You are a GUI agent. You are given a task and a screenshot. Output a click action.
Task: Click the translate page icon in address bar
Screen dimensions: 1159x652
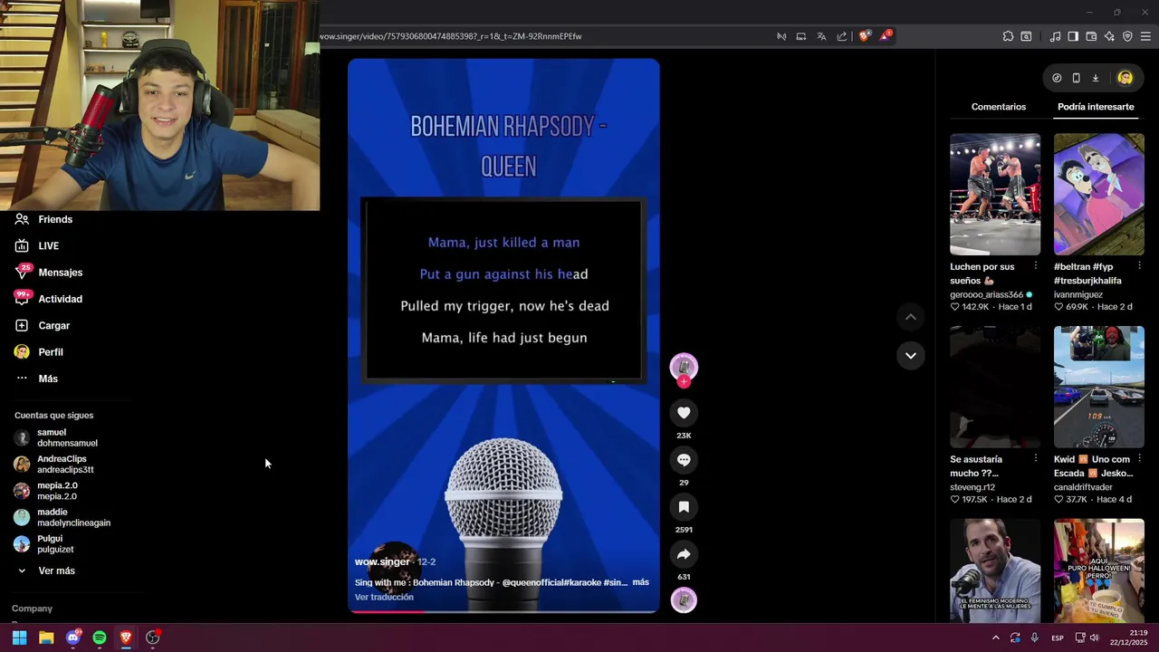(x=821, y=36)
